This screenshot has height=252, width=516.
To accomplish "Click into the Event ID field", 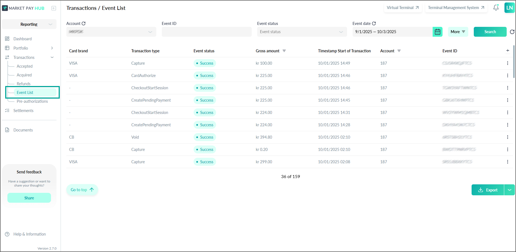I will point(207,32).
